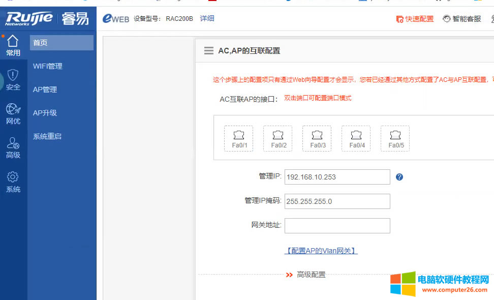Click the blue help icon beside 管理IP
Viewport: 494px width, 300px height.
[399, 177]
